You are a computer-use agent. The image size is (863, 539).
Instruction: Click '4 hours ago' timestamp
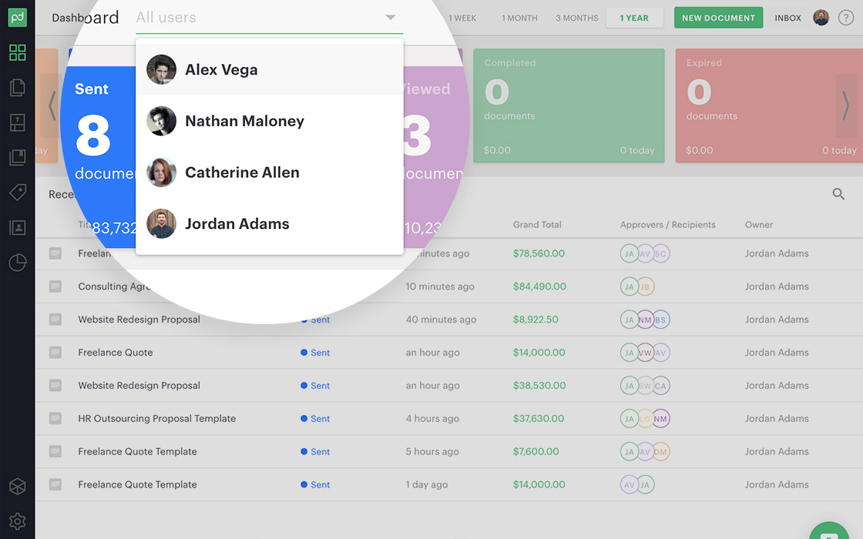(x=432, y=419)
